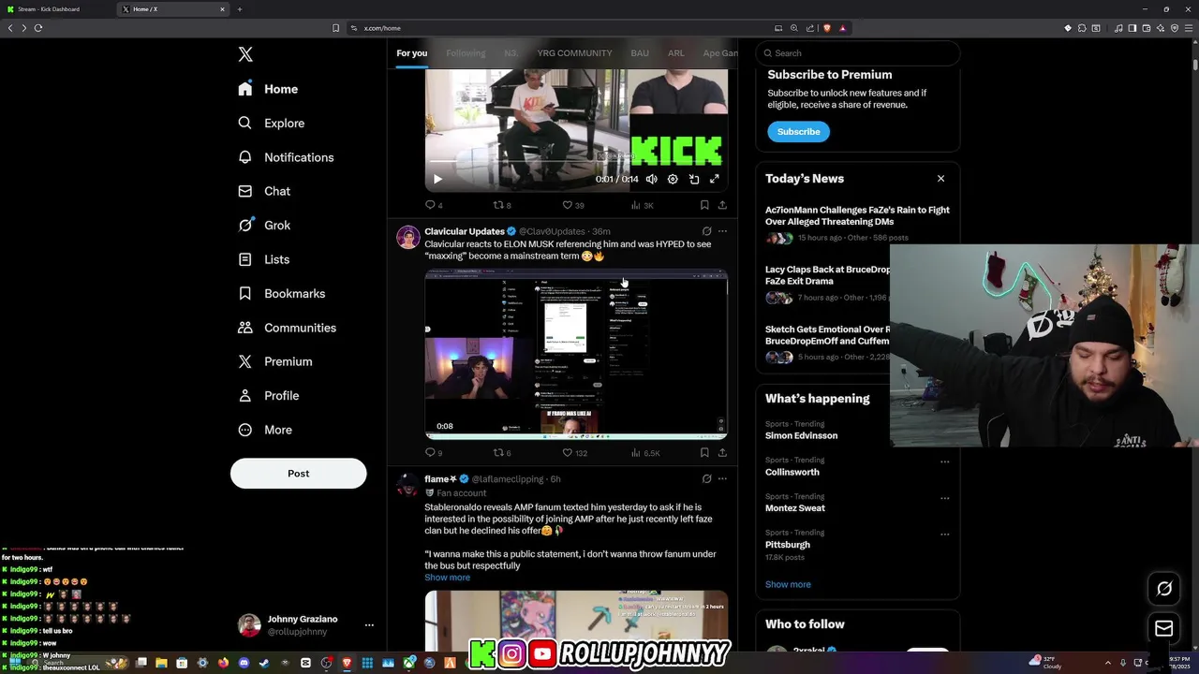Bookmark the top video post

click(x=704, y=205)
